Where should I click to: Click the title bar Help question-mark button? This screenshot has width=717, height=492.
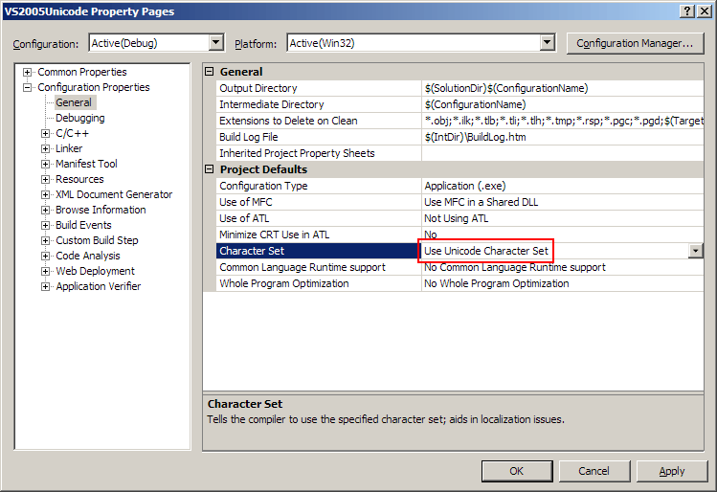[x=686, y=11]
